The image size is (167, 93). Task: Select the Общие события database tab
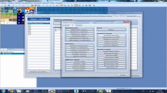pyautogui.click(x=119, y=16)
